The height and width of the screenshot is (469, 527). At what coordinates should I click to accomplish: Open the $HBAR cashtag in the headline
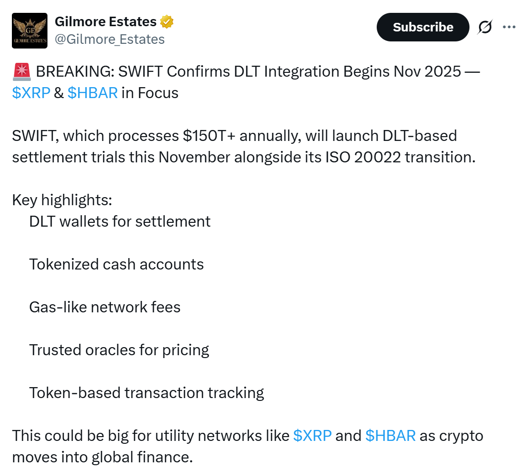point(93,93)
